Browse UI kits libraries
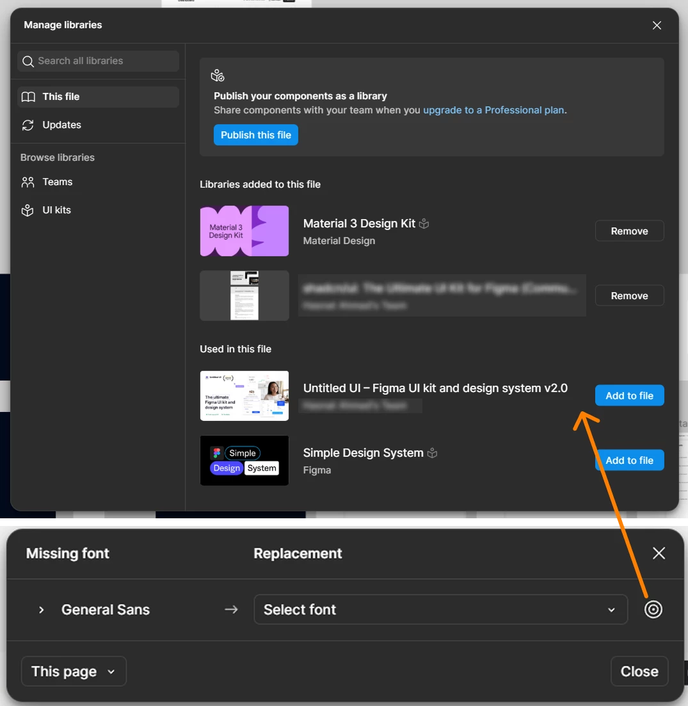This screenshot has width=688, height=706. coord(98,210)
